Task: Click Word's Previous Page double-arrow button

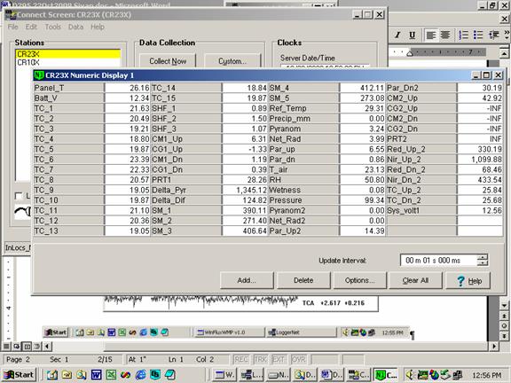Action: (504, 316)
